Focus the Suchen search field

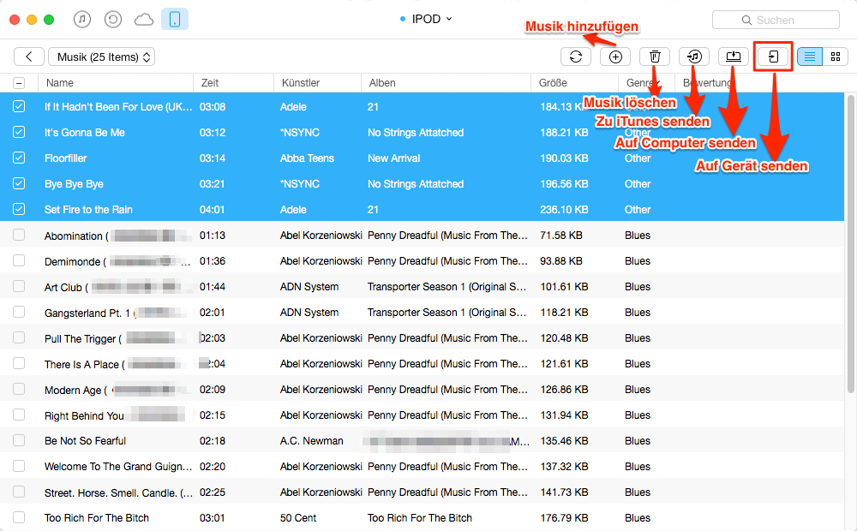coord(776,21)
